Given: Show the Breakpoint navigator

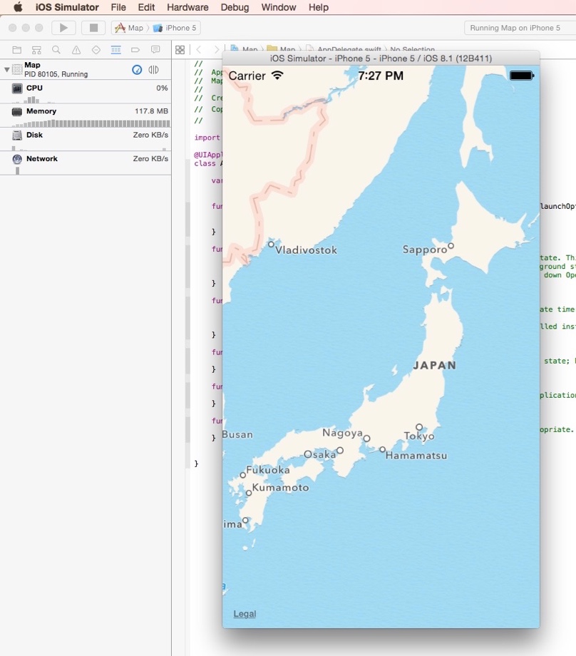Looking at the screenshot, I should pyautogui.click(x=135, y=50).
